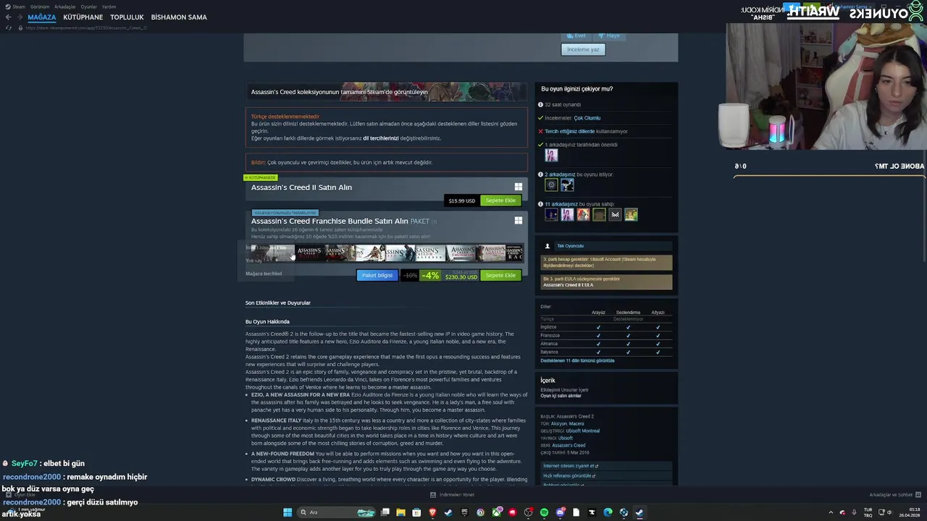This screenshot has height=521, width=927.
Task: Open the KÜTÜPHANE tab
Action: 83,17
